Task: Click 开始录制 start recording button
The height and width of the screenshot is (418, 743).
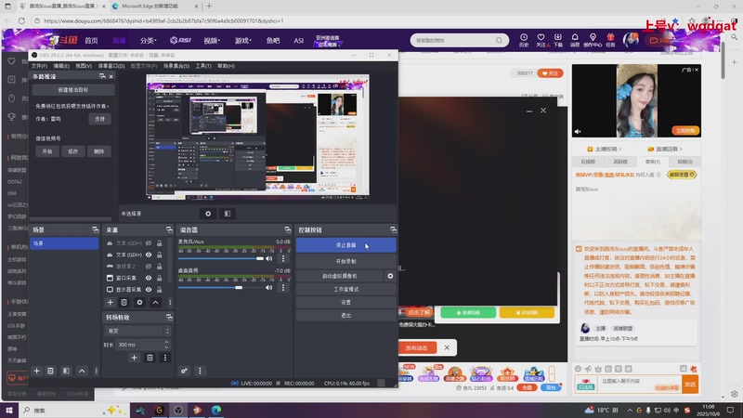Action: tap(345, 261)
